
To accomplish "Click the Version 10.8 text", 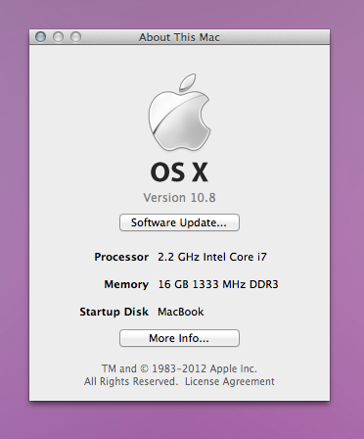I will pyautogui.click(x=179, y=198).
